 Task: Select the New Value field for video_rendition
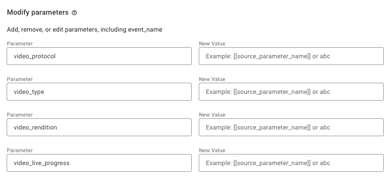(x=291, y=127)
